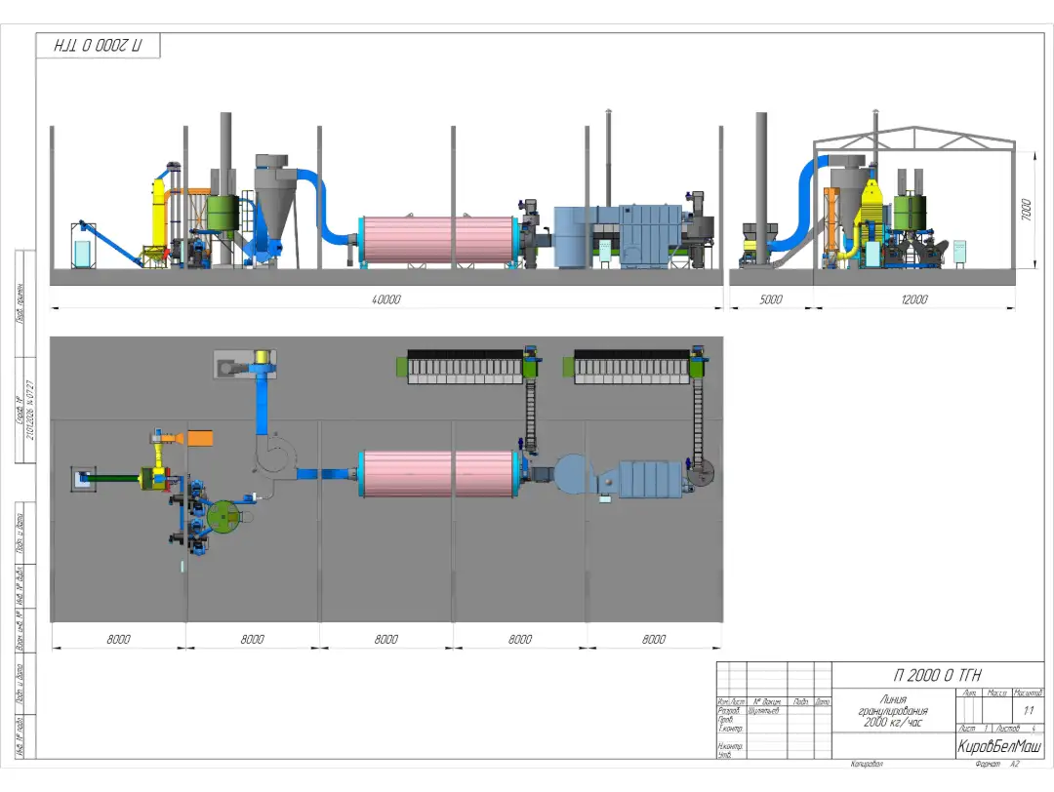Click the rotated drawing number stamp at top-left
This screenshot has height=792, width=1054.
tap(98, 46)
